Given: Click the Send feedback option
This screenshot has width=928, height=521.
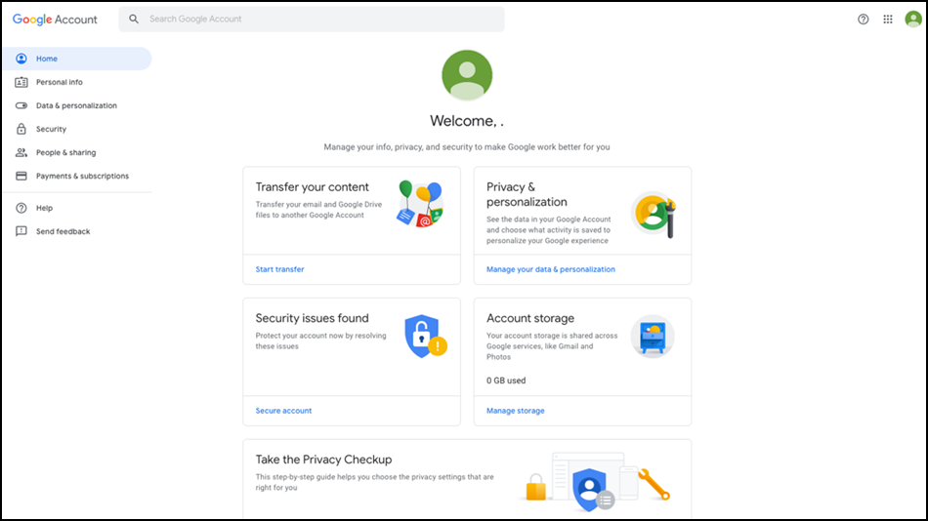Looking at the screenshot, I should point(63,231).
